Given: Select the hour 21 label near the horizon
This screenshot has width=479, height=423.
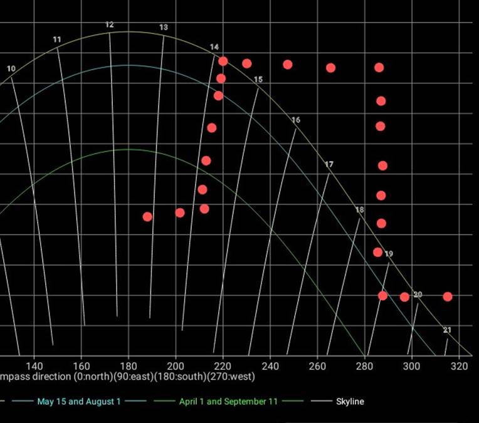Looking at the screenshot, I should pos(447,330).
